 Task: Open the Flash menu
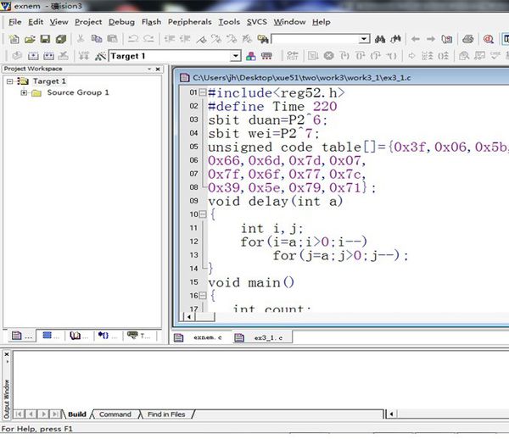point(151,21)
